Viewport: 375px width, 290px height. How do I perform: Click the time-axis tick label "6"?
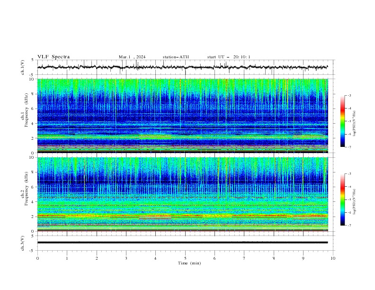(214, 258)
